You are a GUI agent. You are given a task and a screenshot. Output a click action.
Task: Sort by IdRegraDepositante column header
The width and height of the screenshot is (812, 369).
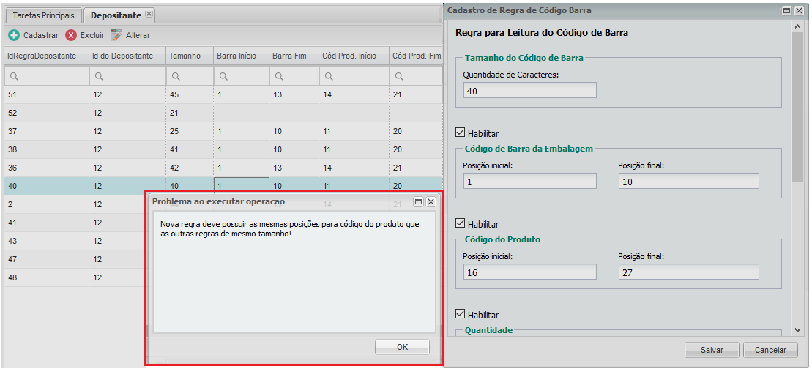tap(46, 56)
